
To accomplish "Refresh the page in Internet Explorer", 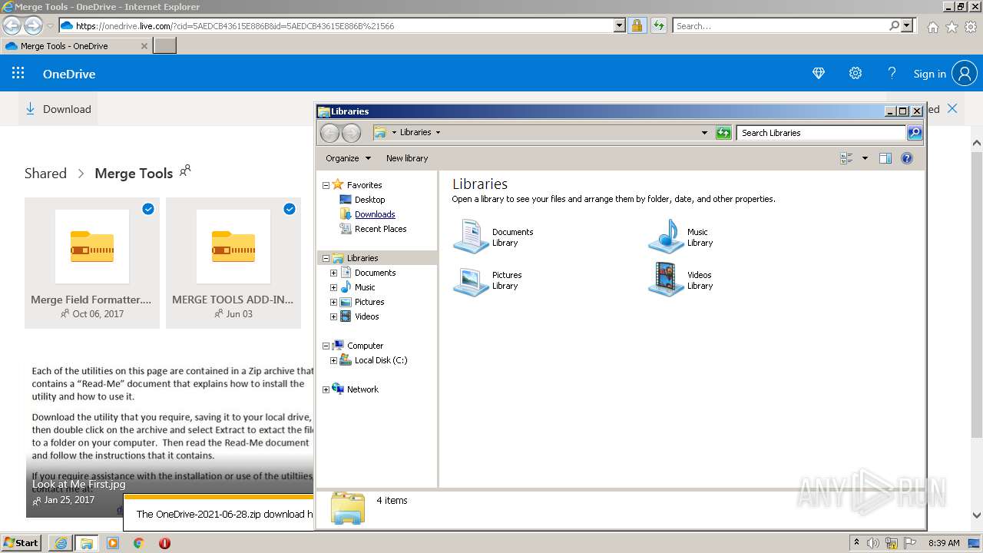I will (658, 25).
